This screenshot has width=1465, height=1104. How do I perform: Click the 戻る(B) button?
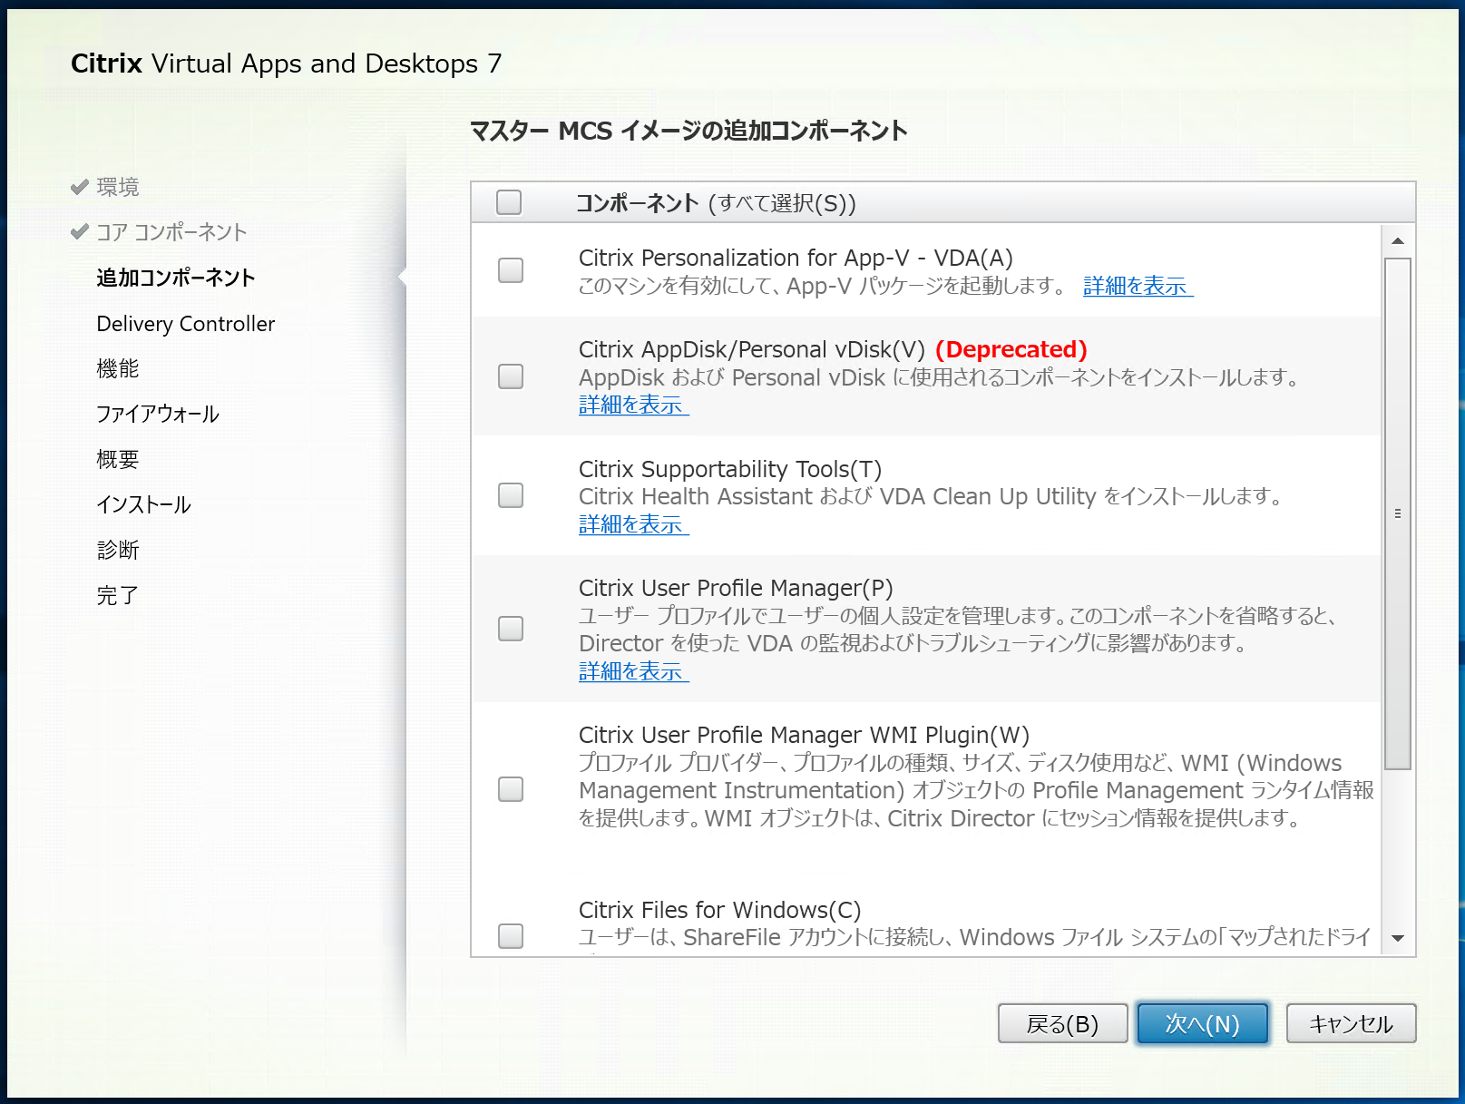(x=1061, y=1022)
